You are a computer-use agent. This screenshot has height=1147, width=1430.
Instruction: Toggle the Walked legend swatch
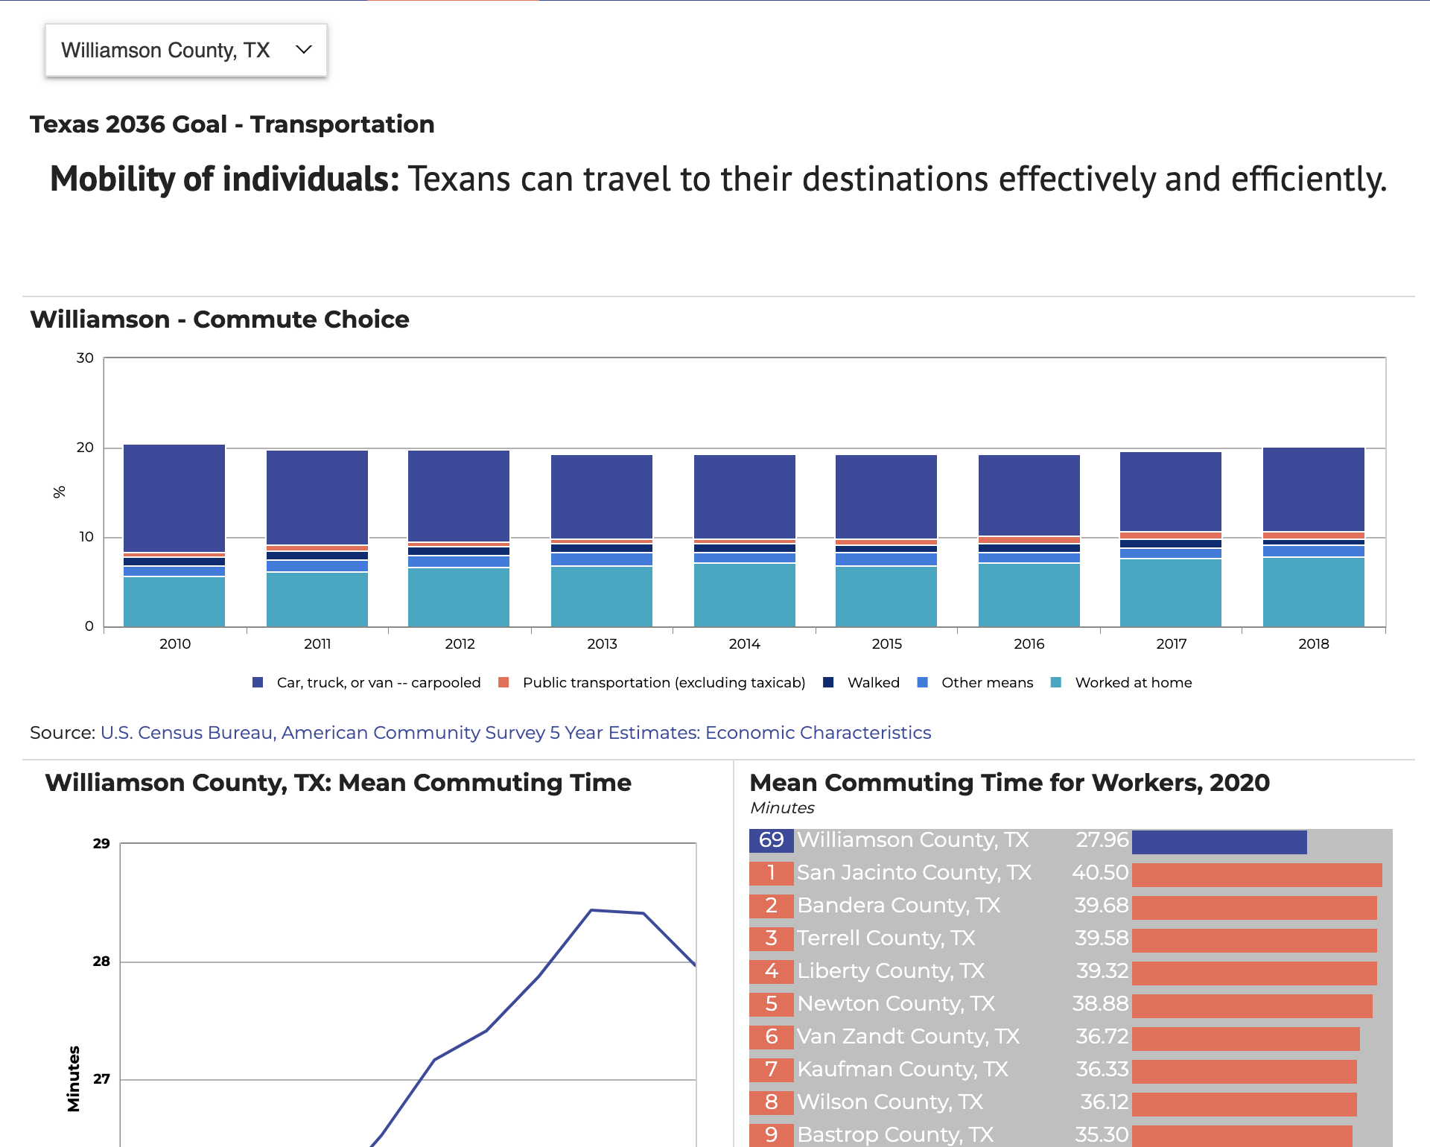tap(828, 682)
